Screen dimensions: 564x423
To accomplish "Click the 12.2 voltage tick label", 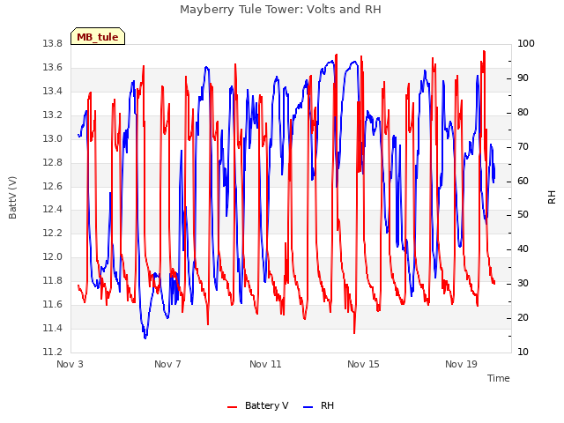I will click(x=53, y=233).
